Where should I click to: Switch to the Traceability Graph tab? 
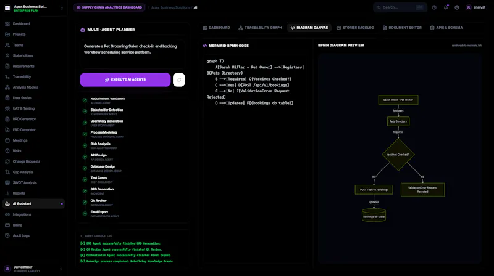coord(260,28)
